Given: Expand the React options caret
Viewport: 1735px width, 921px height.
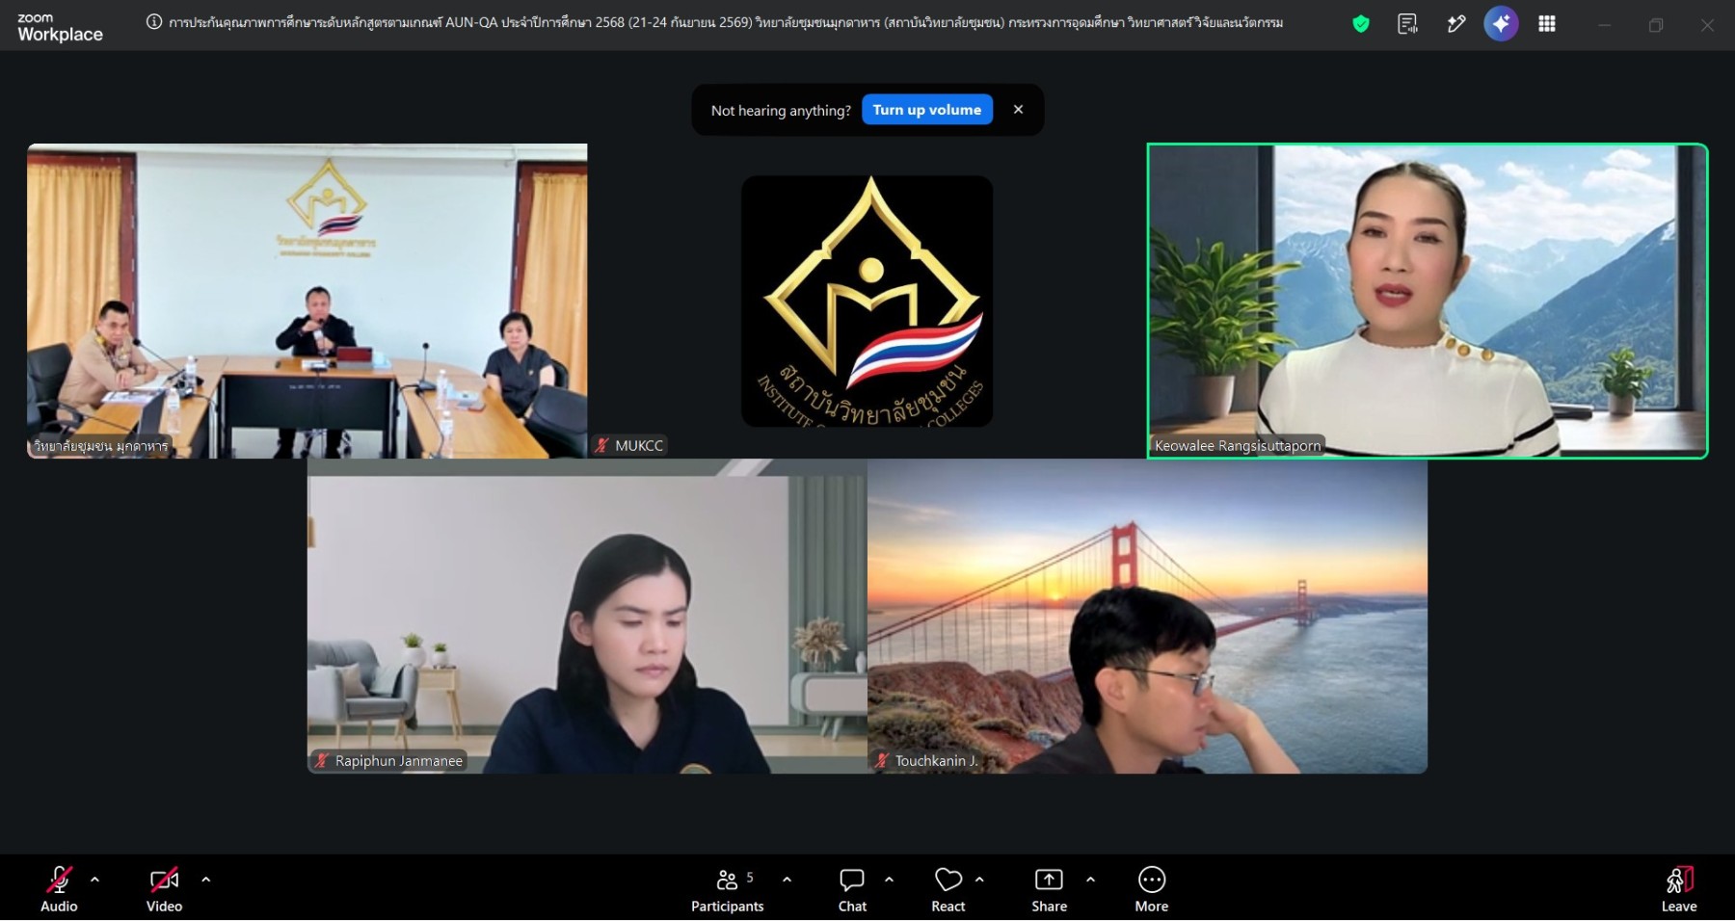Looking at the screenshot, I should [979, 880].
